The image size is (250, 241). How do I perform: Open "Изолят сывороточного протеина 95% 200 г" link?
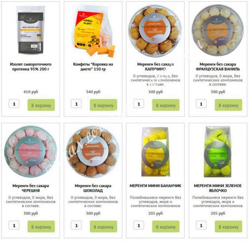(30, 67)
